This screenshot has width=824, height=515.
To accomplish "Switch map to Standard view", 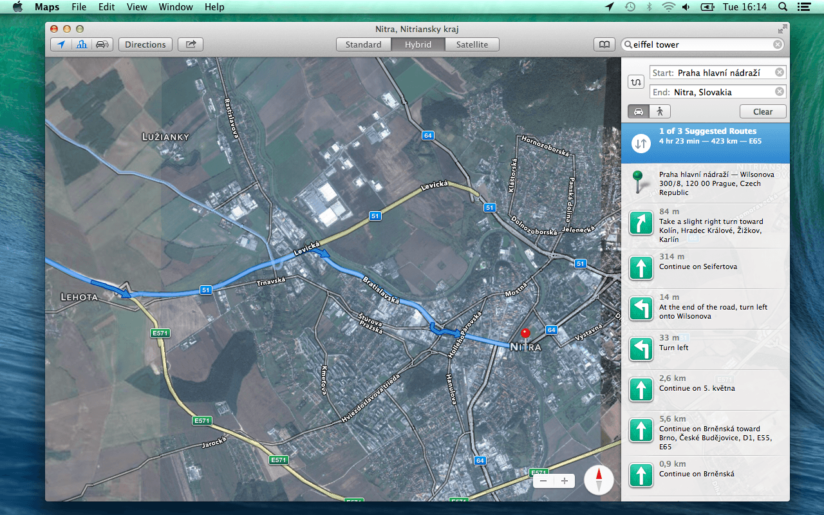I will pyautogui.click(x=363, y=44).
